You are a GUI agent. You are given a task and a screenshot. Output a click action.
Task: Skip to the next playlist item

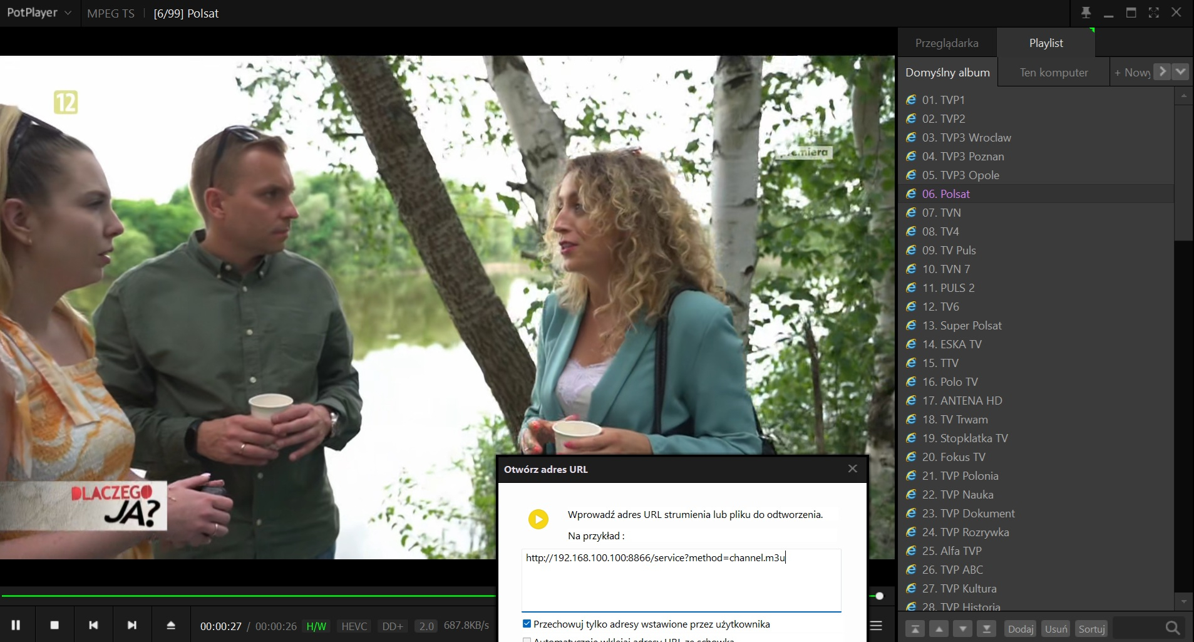click(x=132, y=625)
